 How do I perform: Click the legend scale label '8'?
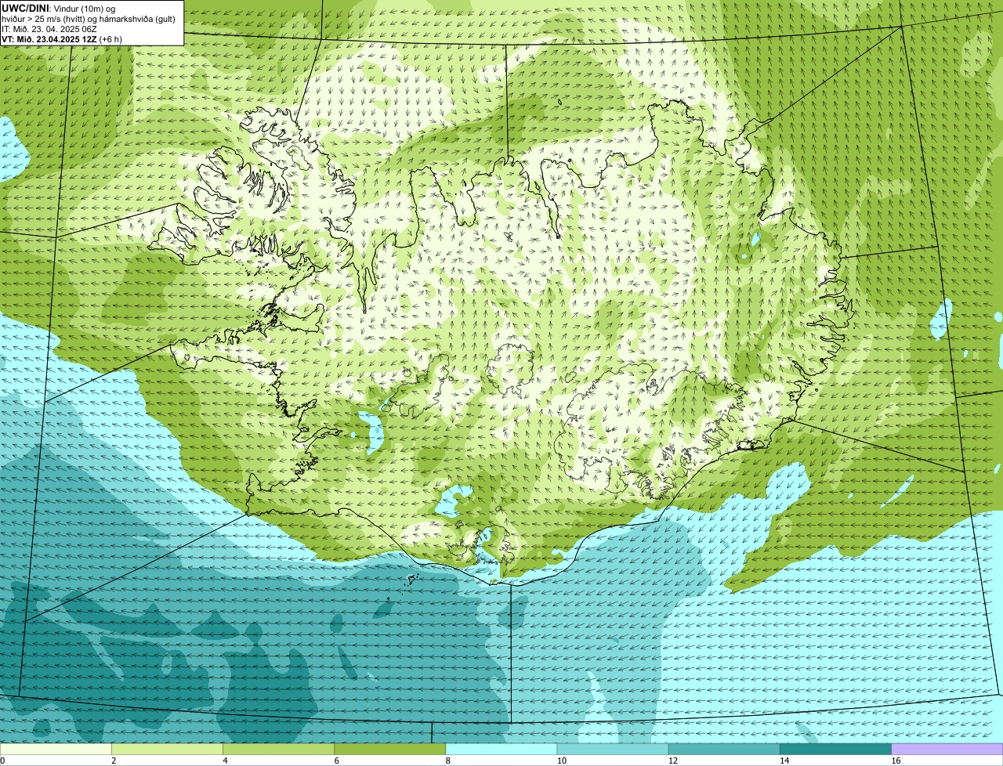pyautogui.click(x=448, y=761)
